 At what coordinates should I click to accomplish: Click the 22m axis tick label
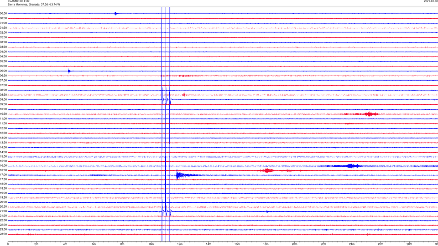[323, 244]
